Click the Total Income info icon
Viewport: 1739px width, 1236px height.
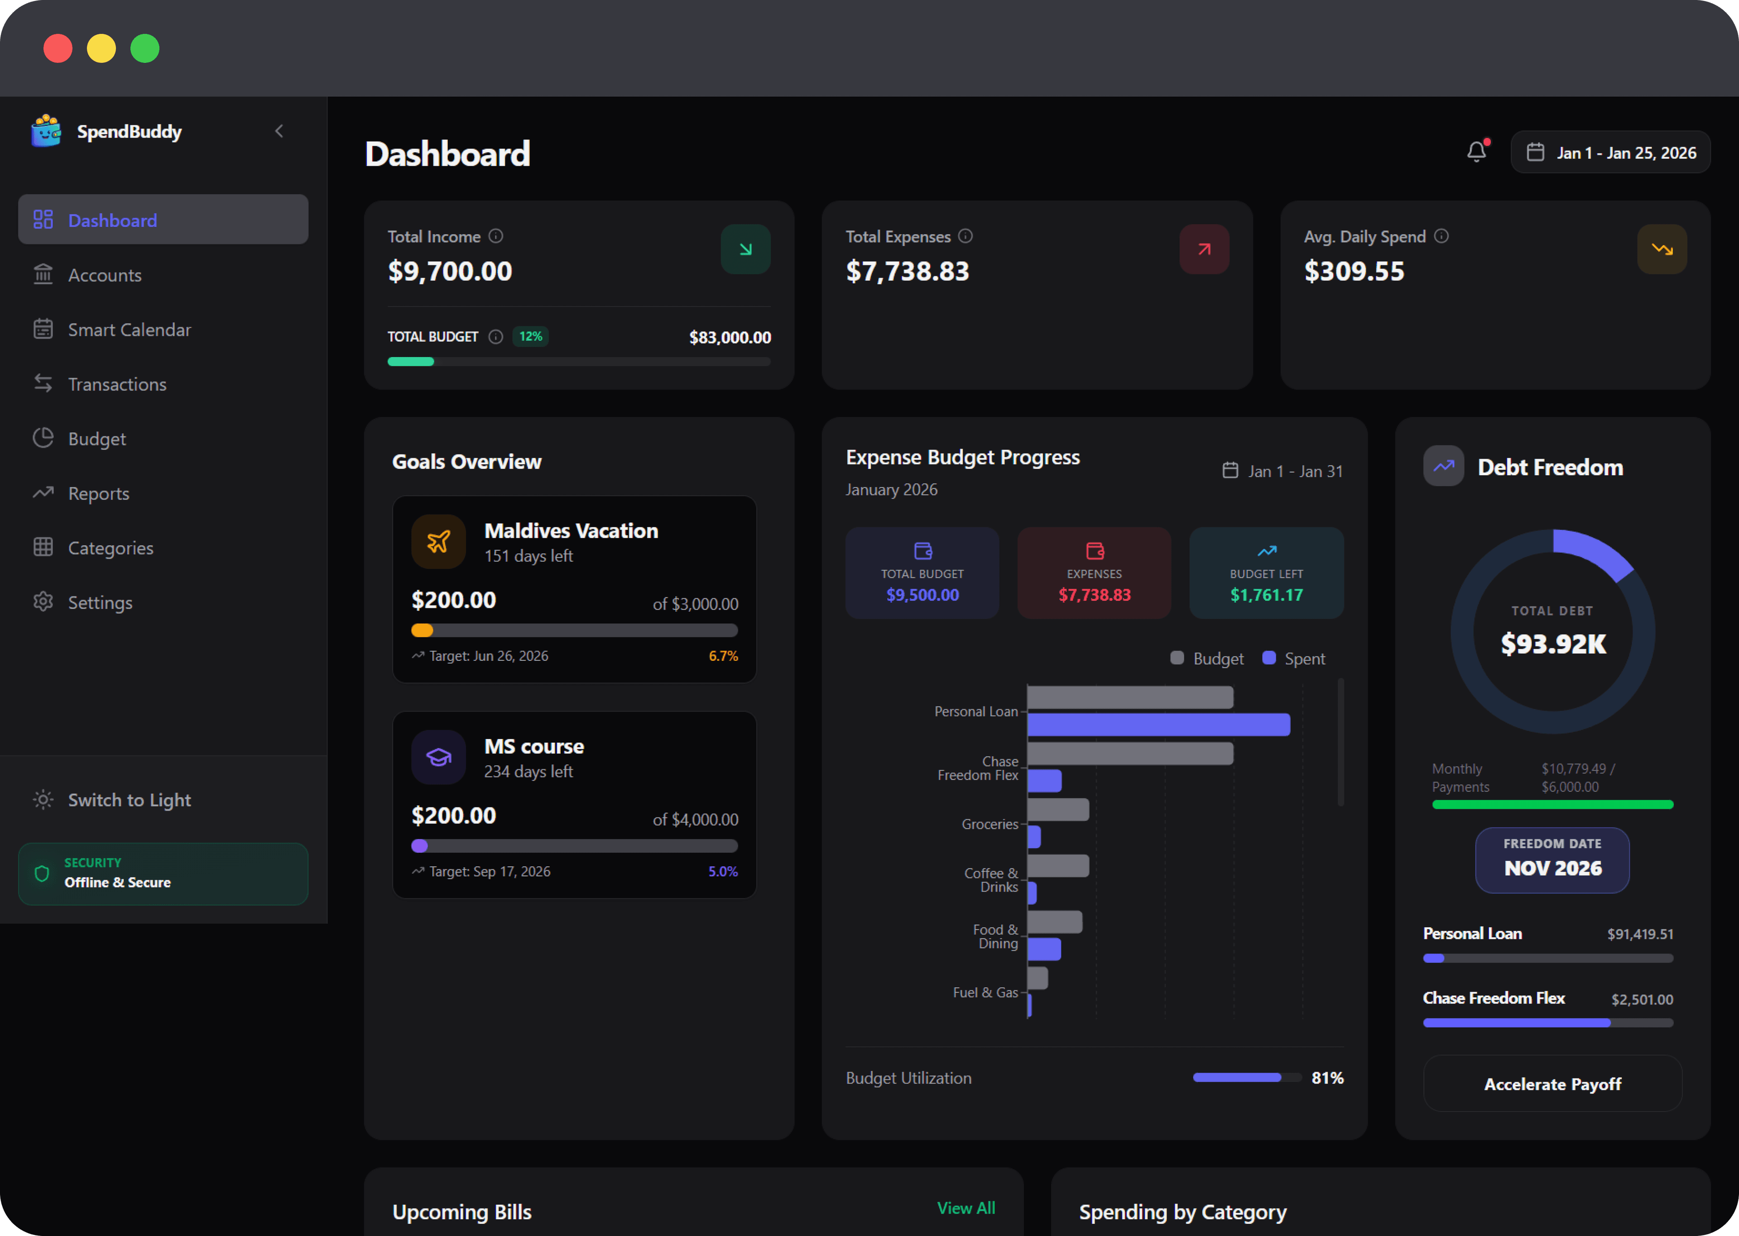pyautogui.click(x=496, y=237)
